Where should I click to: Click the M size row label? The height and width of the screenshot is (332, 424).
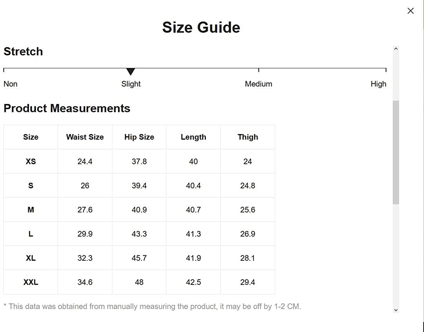click(31, 210)
